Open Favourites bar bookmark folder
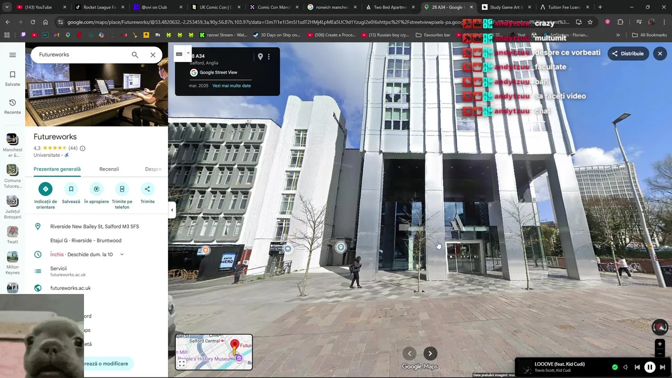This screenshot has height=378, width=672. coord(433,35)
